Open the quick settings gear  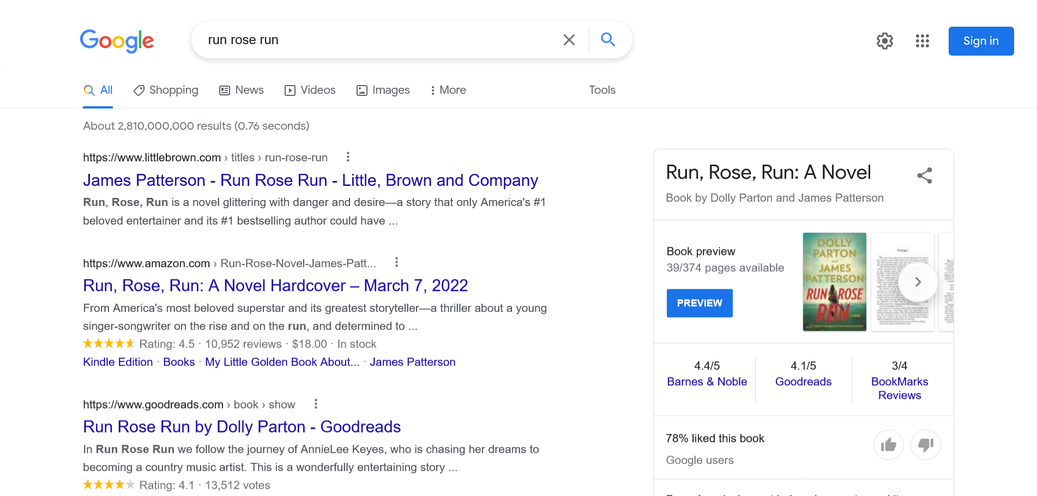click(884, 41)
